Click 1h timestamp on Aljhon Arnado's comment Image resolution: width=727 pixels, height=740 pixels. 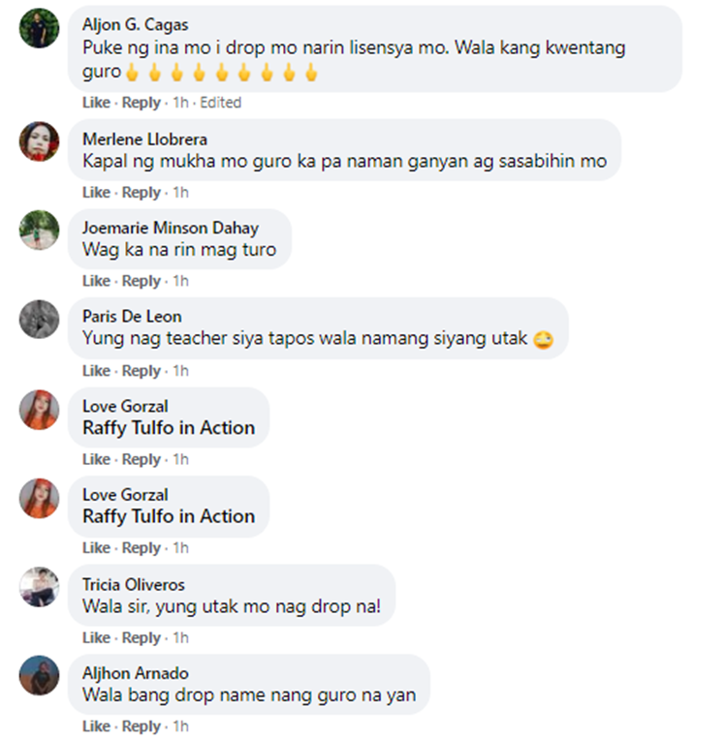[180, 726]
